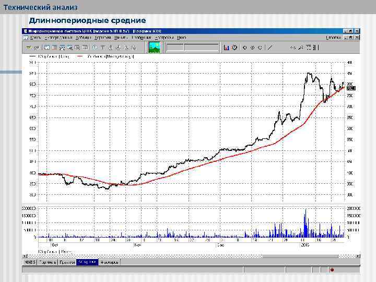Click the tallest blue volume bar
Viewport: 376px width, 282px height.
click(305, 224)
